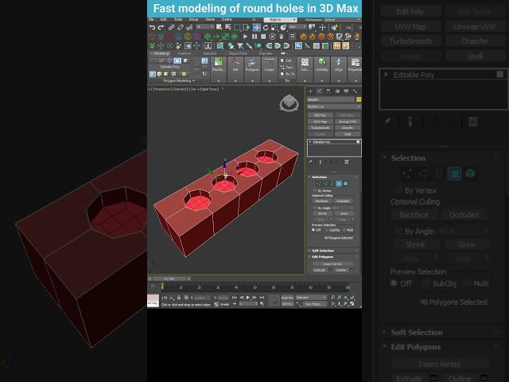Collapse the Edit Polygons rollout
Viewport: 509px width, 382px height.
coord(309,256)
